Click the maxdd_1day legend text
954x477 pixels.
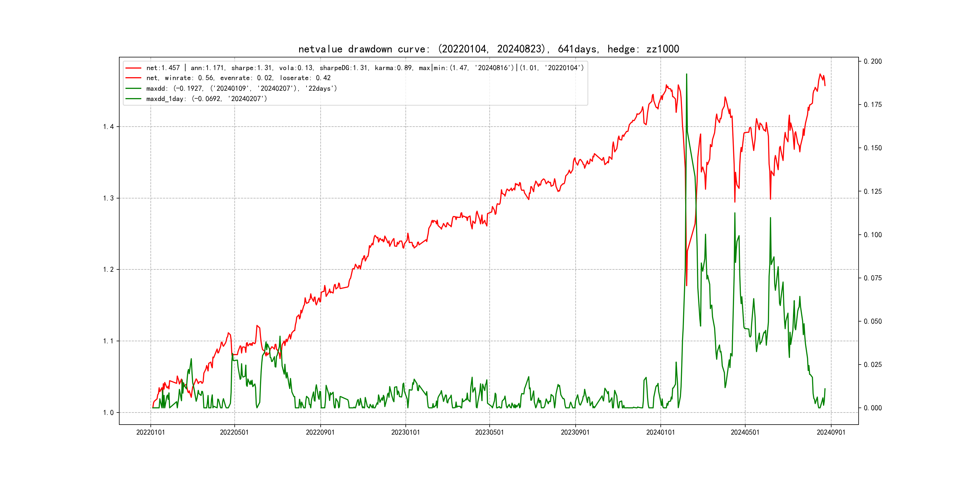click(206, 99)
